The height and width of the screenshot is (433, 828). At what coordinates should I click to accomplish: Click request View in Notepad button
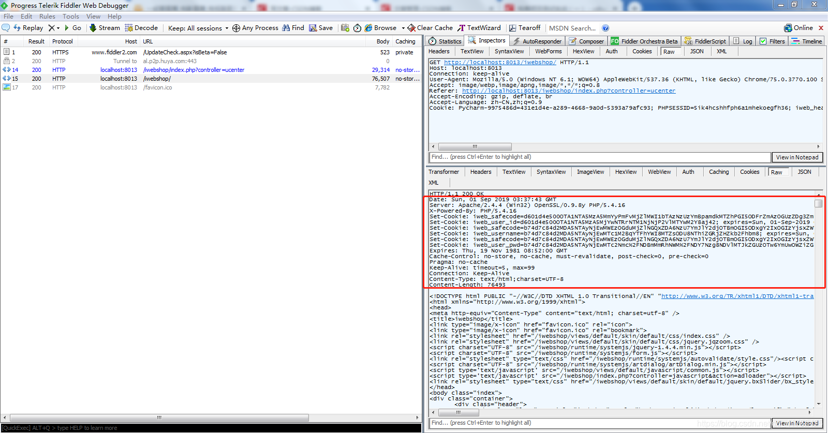click(x=797, y=157)
